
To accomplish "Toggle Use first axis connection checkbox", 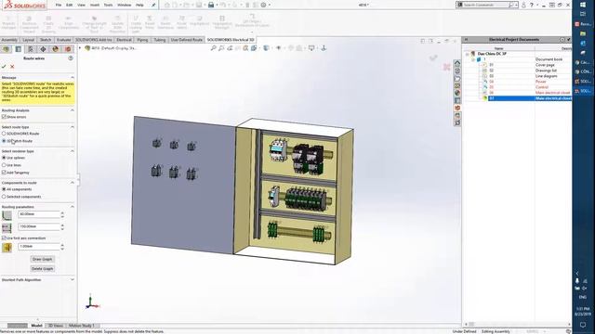I will click(4, 238).
